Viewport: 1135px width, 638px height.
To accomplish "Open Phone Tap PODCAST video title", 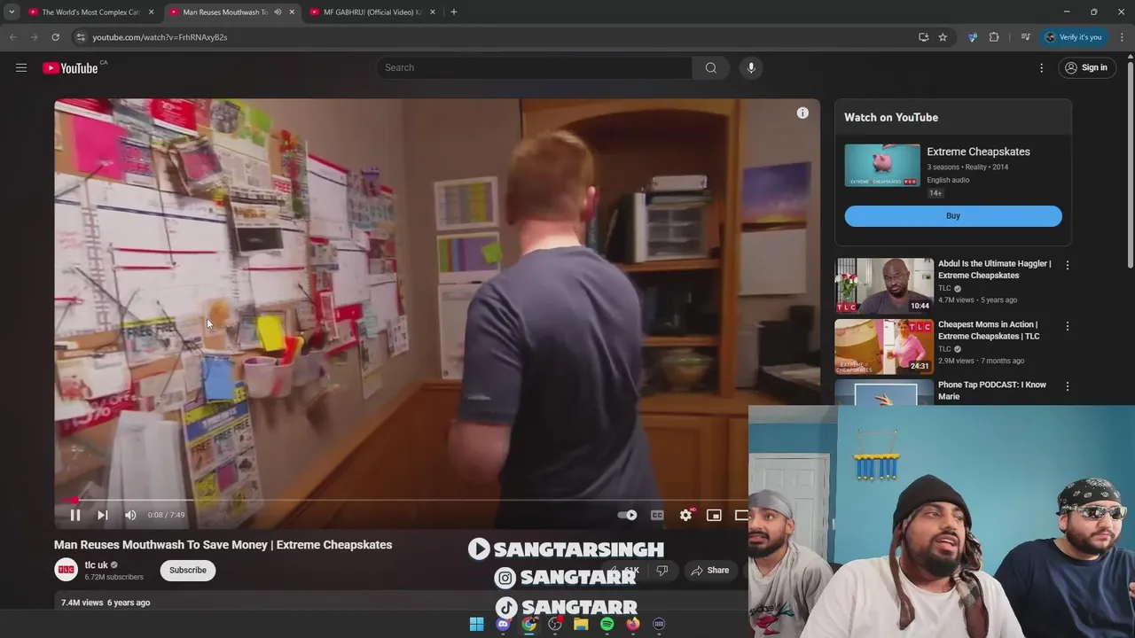I will 992,391.
